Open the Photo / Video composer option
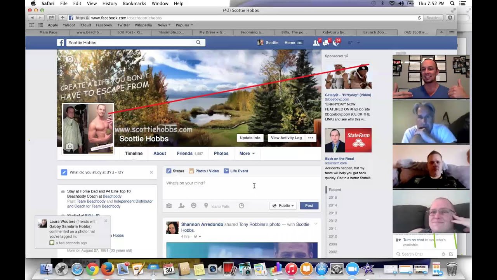This screenshot has width=497, height=280. [204, 171]
